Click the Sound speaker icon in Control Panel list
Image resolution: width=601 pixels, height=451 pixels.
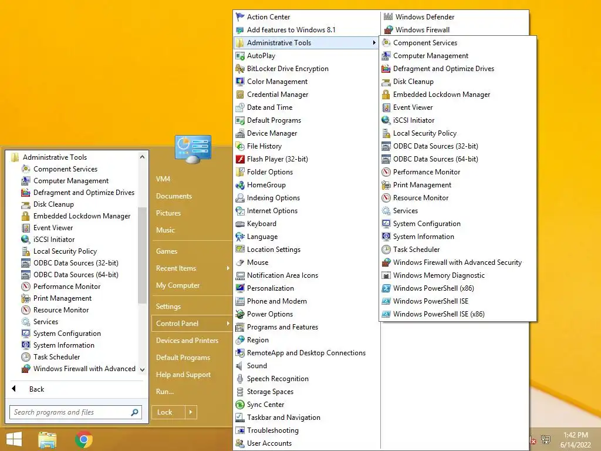(240, 366)
